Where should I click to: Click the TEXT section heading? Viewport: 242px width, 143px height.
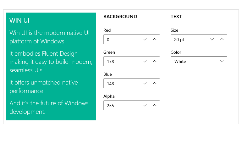pyautogui.click(x=176, y=17)
